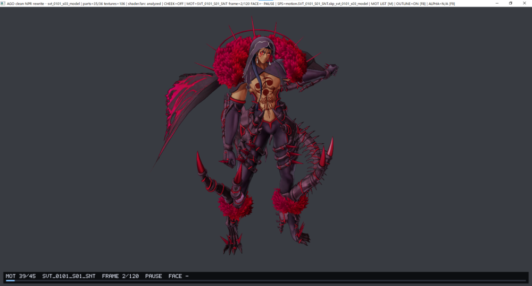Close the AGO viewer window
This screenshot has width=532, height=286.
pos(524,3)
